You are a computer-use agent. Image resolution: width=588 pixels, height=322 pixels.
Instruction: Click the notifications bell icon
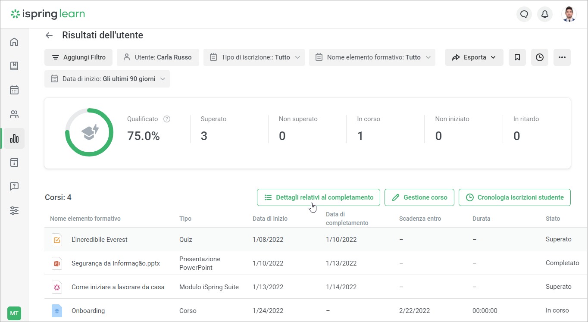pyautogui.click(x=545, y=14)
